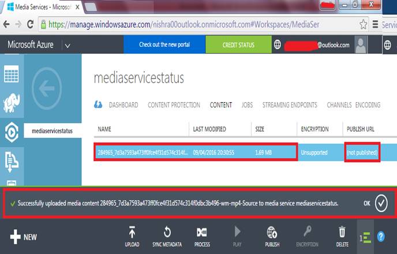Click Check out the new portal
Screen dimensions: 397x254
[x=164, y=44]
